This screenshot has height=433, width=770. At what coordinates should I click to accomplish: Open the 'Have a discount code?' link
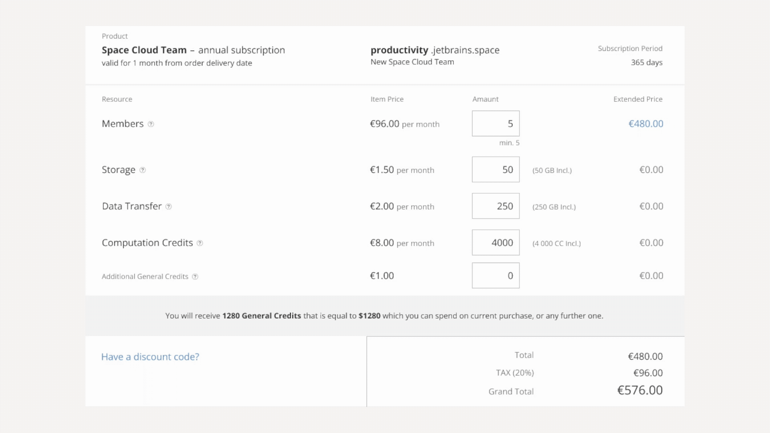(150, 357)
